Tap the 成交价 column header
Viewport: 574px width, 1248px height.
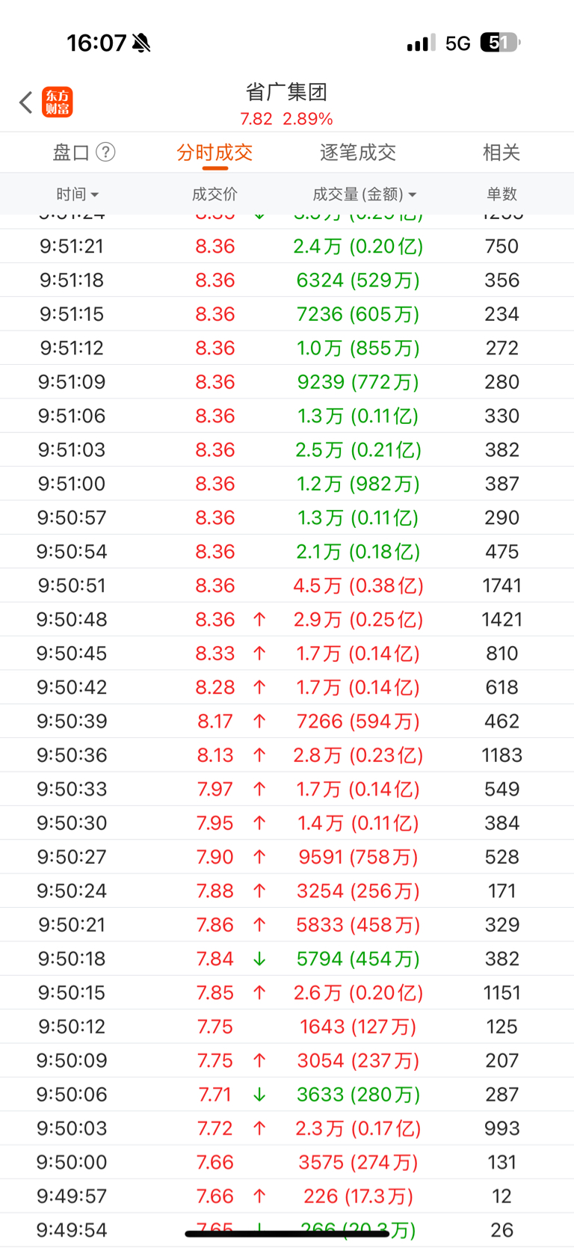click(215, 194)
